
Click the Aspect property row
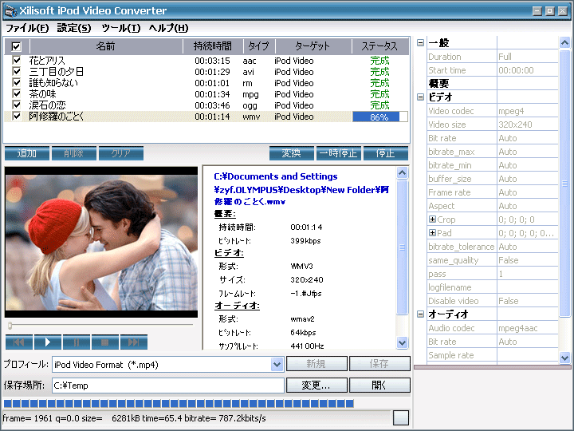point(493,206)
